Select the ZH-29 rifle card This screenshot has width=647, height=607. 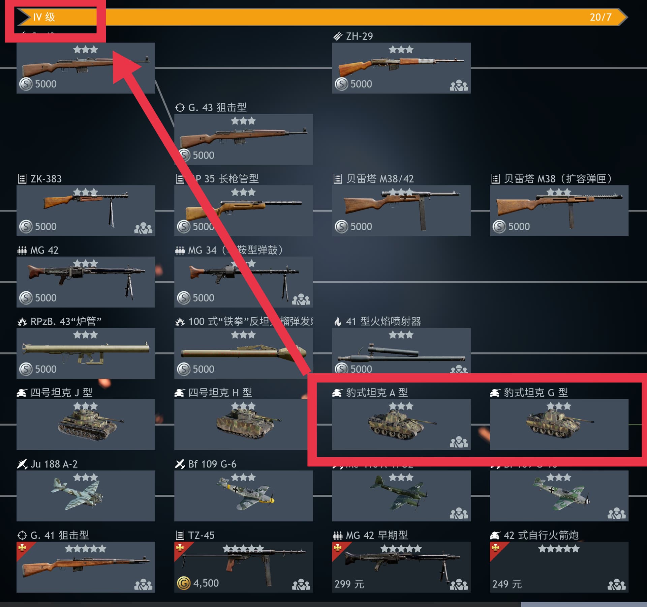coord(401,68)
